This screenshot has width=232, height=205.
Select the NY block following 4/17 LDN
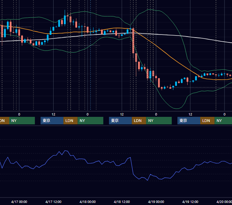point(90,121)
